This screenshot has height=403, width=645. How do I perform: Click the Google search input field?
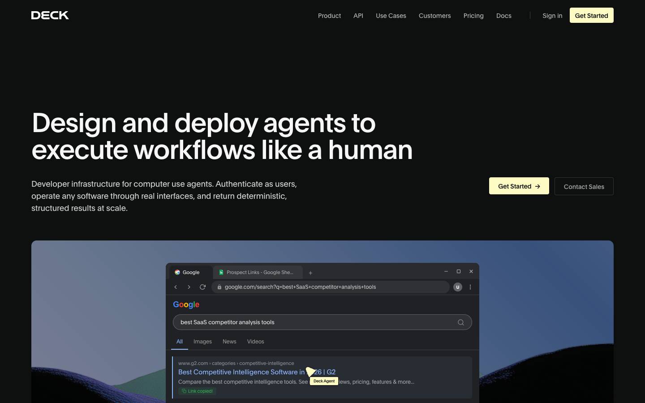[x=322, y=322]
